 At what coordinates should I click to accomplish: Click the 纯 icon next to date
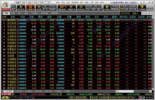(x=146, y=13)
